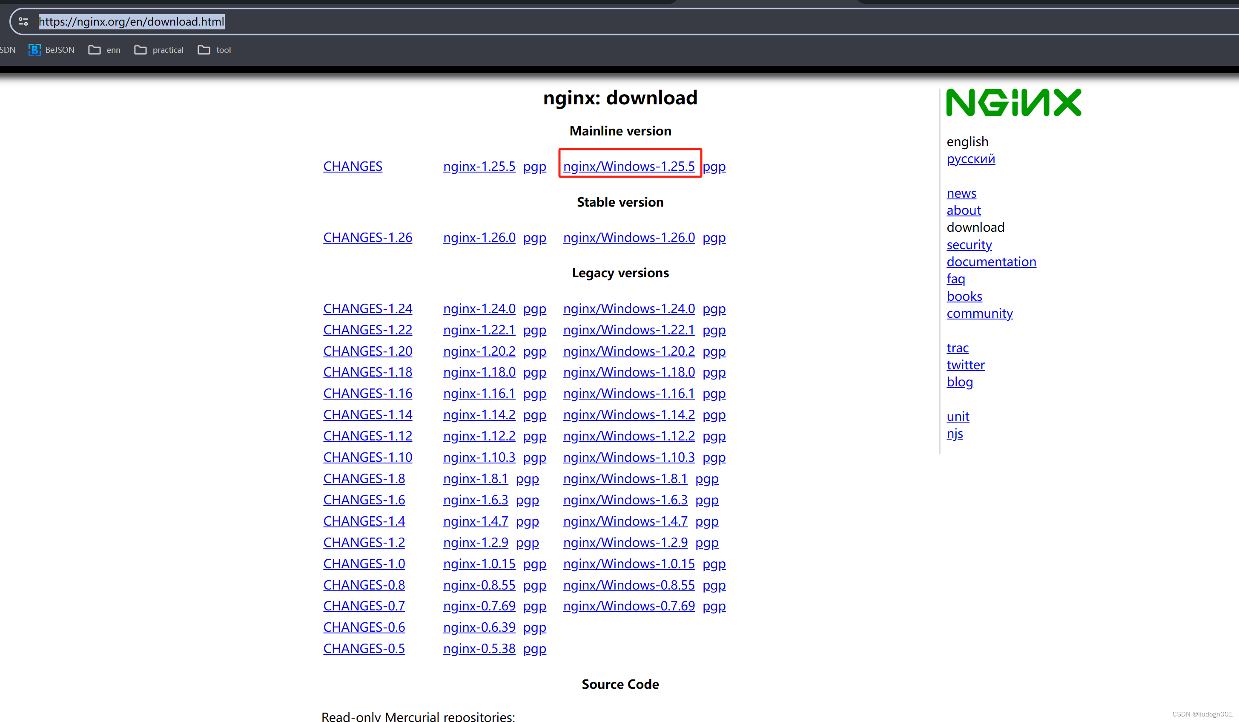Click the tune icon in the address bar
This screenshot has width=1239, height=722.
tap(23, 21)
